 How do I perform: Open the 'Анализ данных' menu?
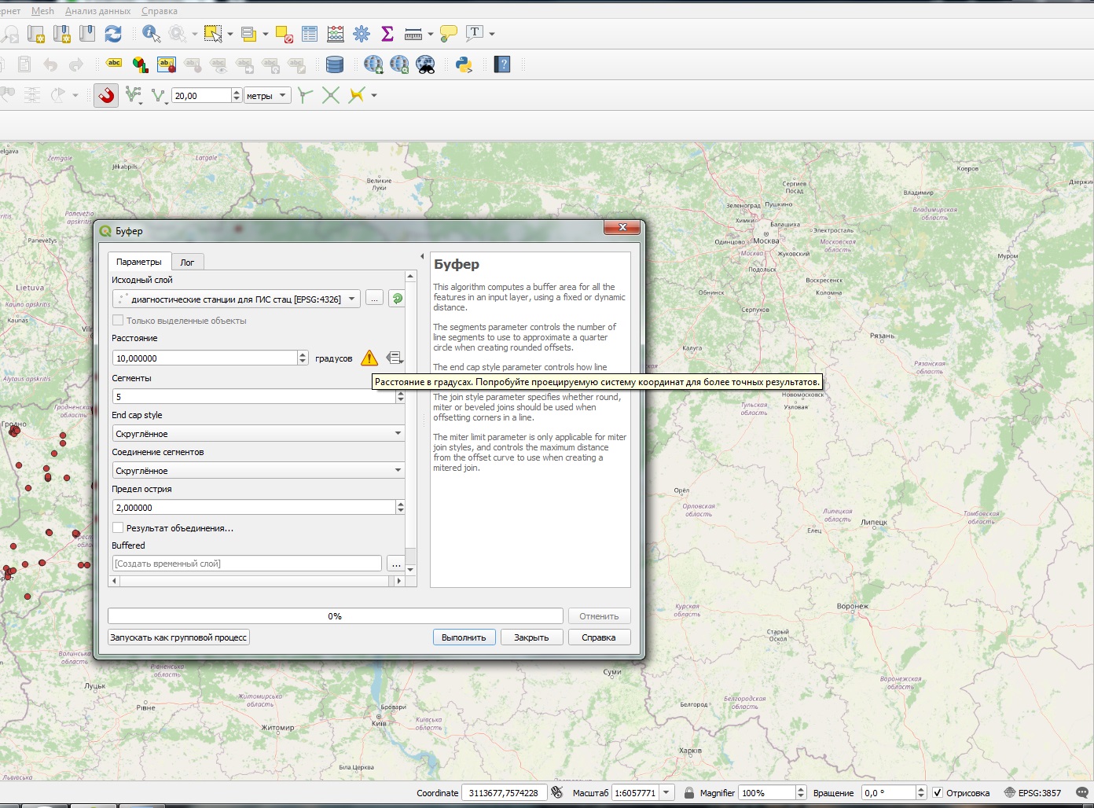97,11
